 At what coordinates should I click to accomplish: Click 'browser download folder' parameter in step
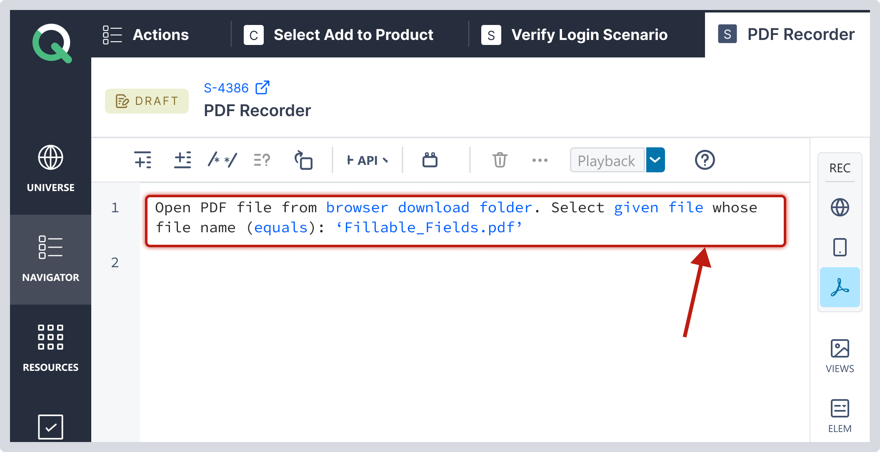tap(429, 207)
